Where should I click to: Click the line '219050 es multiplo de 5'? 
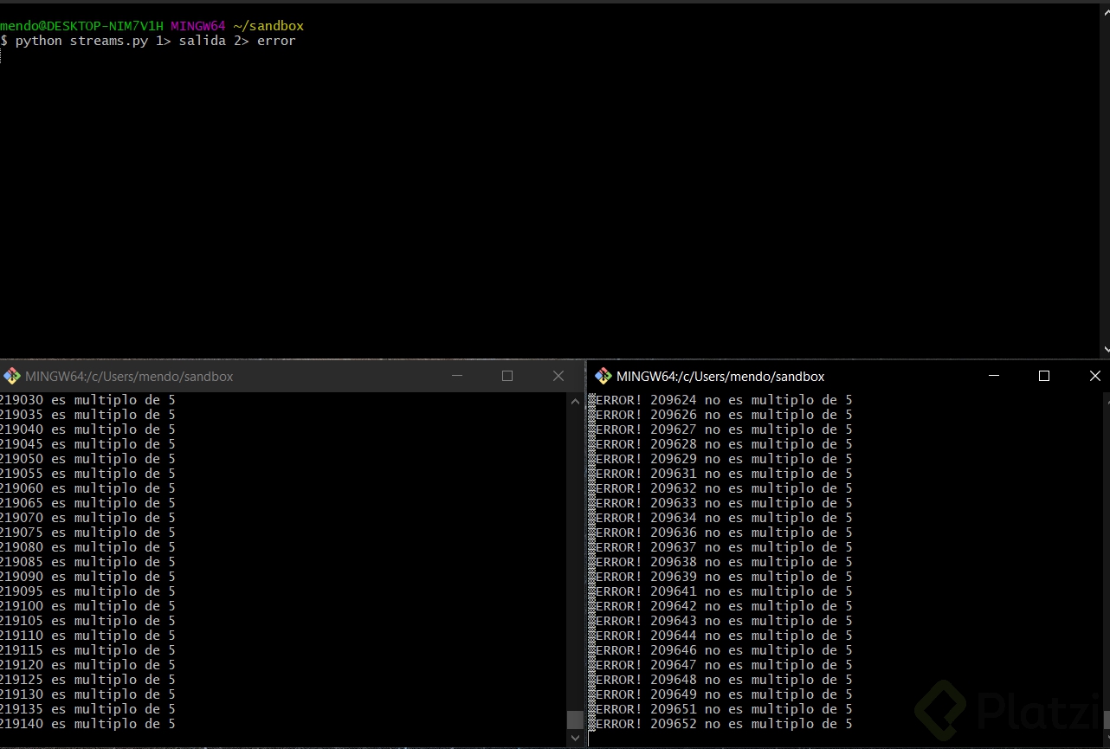tap(87, 459)
